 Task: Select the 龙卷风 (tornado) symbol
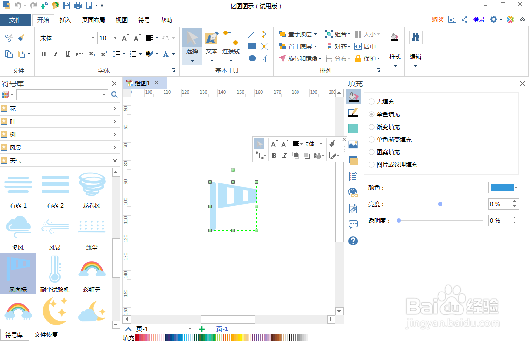92,184
